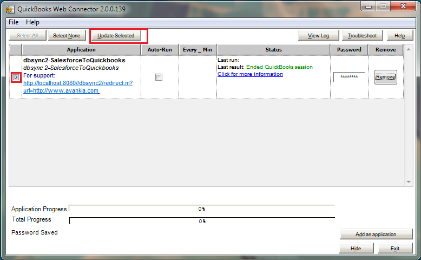The image size is (421, 260).
Task: Open the Help menu
Action: 32,22
